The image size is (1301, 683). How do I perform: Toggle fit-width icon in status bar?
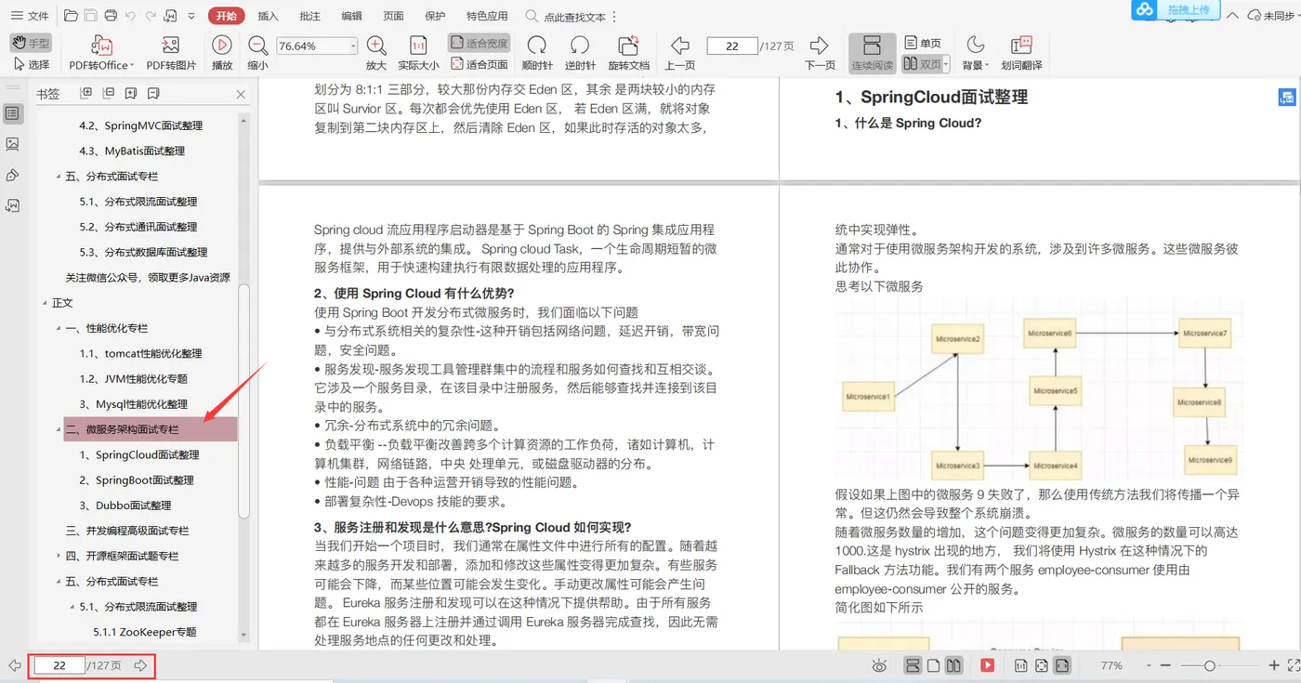(x=1062, y=665)
